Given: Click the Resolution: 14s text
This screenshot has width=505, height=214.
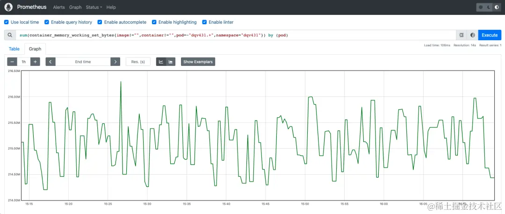Looking at the screenshot, I should [x=465, y=45].
